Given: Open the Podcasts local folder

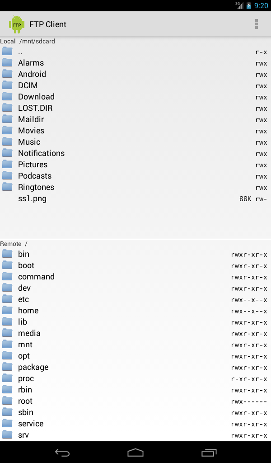Looking at the screenshot, I should [x=35, y=176].
